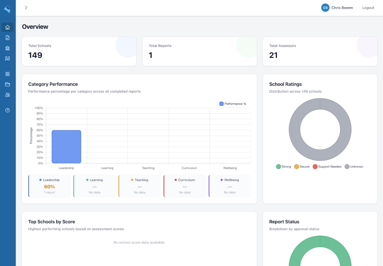Click the Category Performance heading
This screenshot has height=266, width=383.
(53, 84)
